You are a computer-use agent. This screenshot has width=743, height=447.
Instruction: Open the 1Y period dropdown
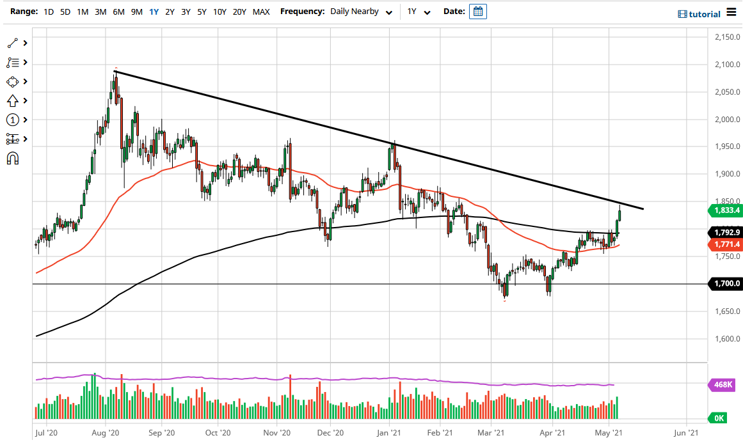pos(419,12)
